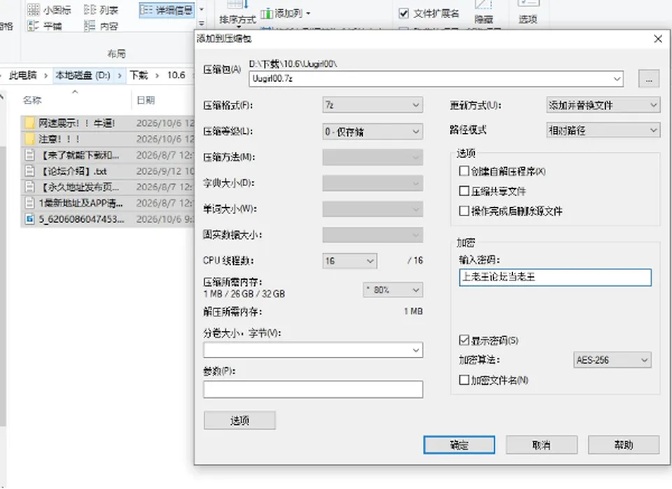Click the folder icon of 注意！！！
This screenshot has width=672, height=489.
(x=29, y=139)
